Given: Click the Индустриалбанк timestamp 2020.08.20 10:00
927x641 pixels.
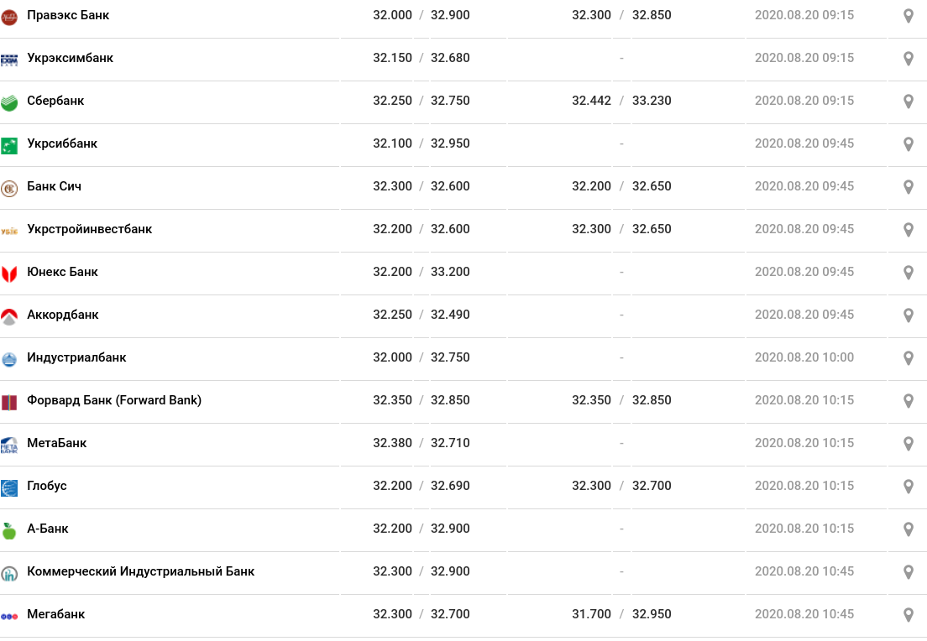Looking at the screenshot, I should 804,357.
